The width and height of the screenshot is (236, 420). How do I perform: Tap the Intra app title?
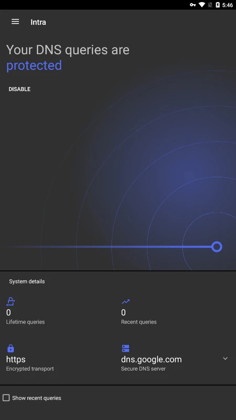click(38, 22)
